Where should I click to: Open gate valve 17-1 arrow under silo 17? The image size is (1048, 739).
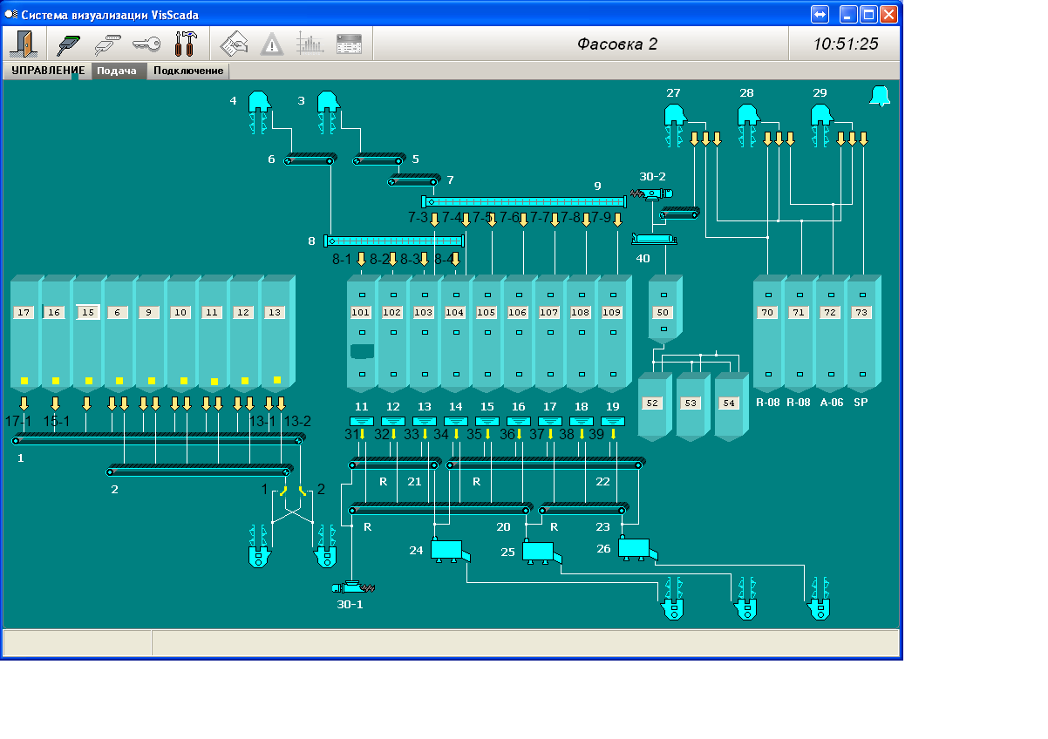(24, 403)
